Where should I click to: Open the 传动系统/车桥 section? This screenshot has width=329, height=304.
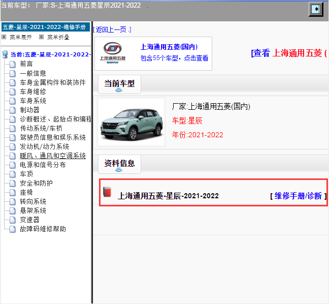coord(41,128)
